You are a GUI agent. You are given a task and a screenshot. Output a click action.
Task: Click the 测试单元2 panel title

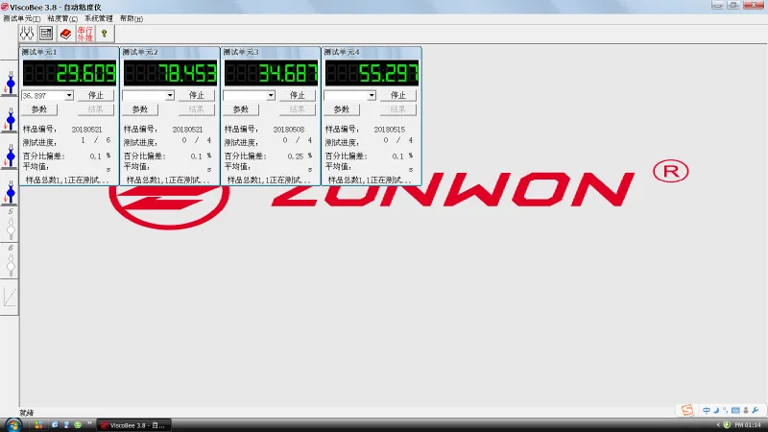point(140,52)
